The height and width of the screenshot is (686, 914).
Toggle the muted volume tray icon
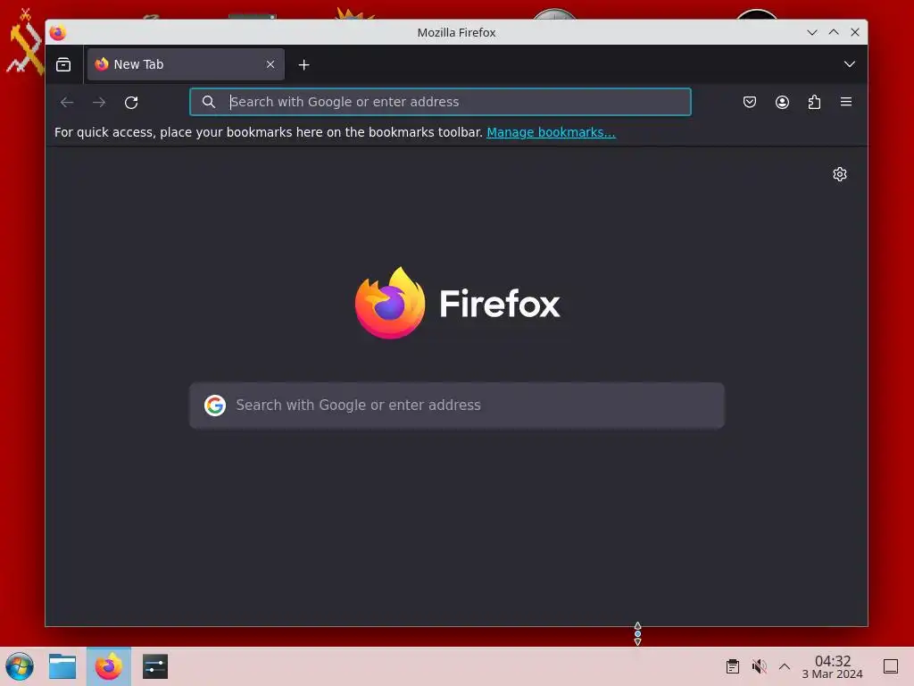(x=759, y=666)
